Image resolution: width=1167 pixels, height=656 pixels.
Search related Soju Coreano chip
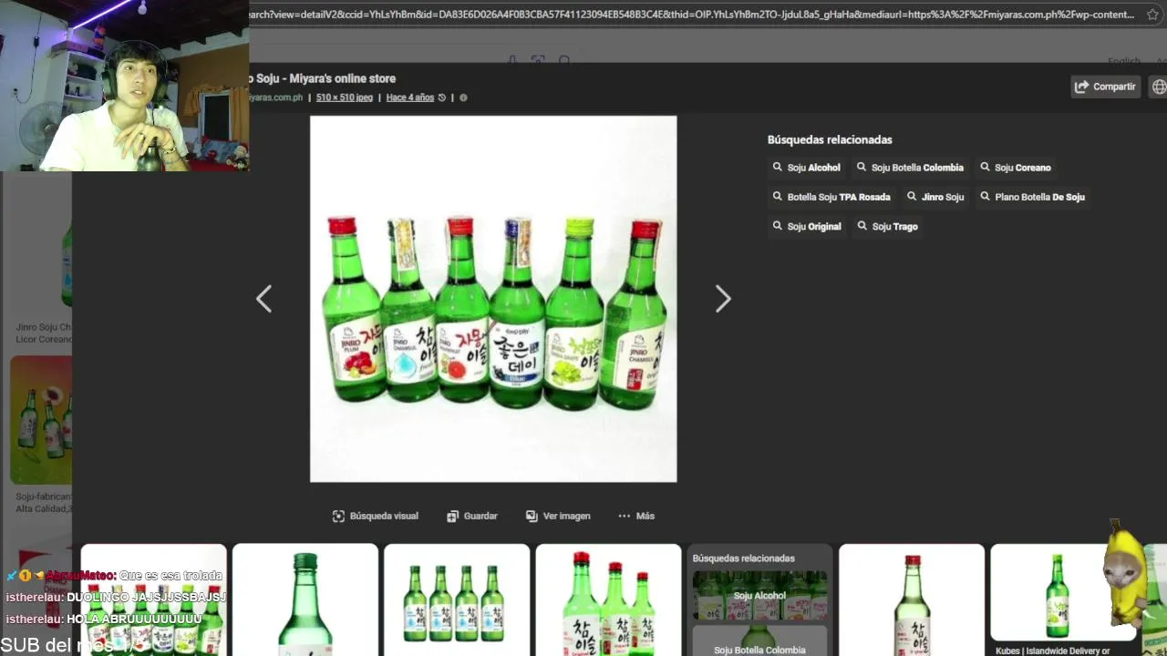pyautogui.click(x=1015, y=168)
